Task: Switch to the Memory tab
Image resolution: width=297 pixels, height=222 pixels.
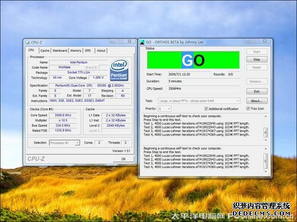Action: [76, 51]
